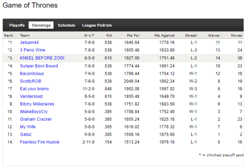Click Pts For value 1708.84
This screenshot has height=167, width=245.
point(132,111)
